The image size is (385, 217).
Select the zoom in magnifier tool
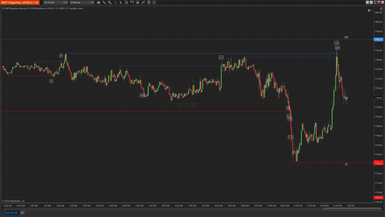(110, 3)
